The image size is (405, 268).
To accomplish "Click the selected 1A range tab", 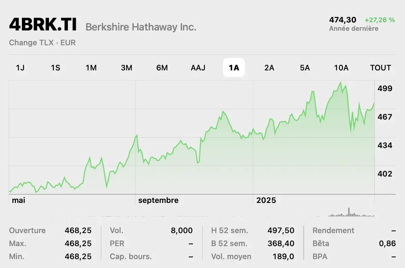I will click(x=234, y=68).
